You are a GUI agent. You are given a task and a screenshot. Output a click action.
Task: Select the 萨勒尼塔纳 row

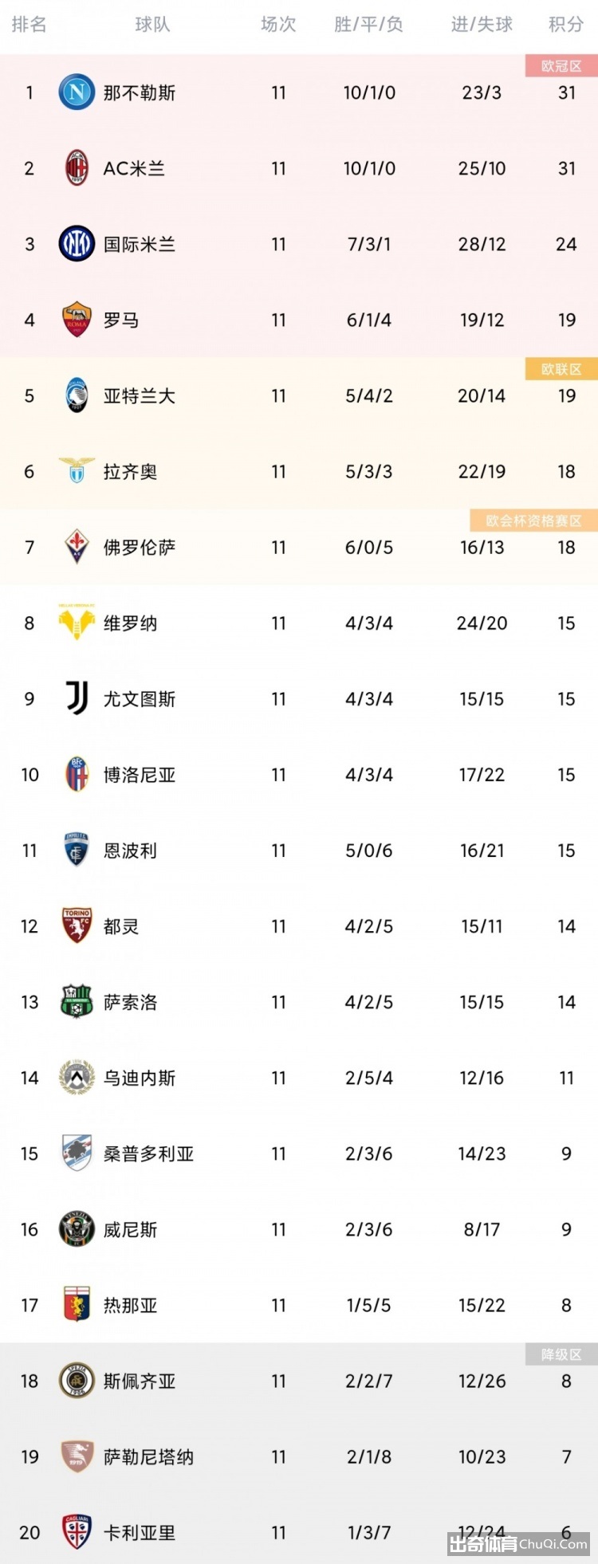tap(299, 1456)
